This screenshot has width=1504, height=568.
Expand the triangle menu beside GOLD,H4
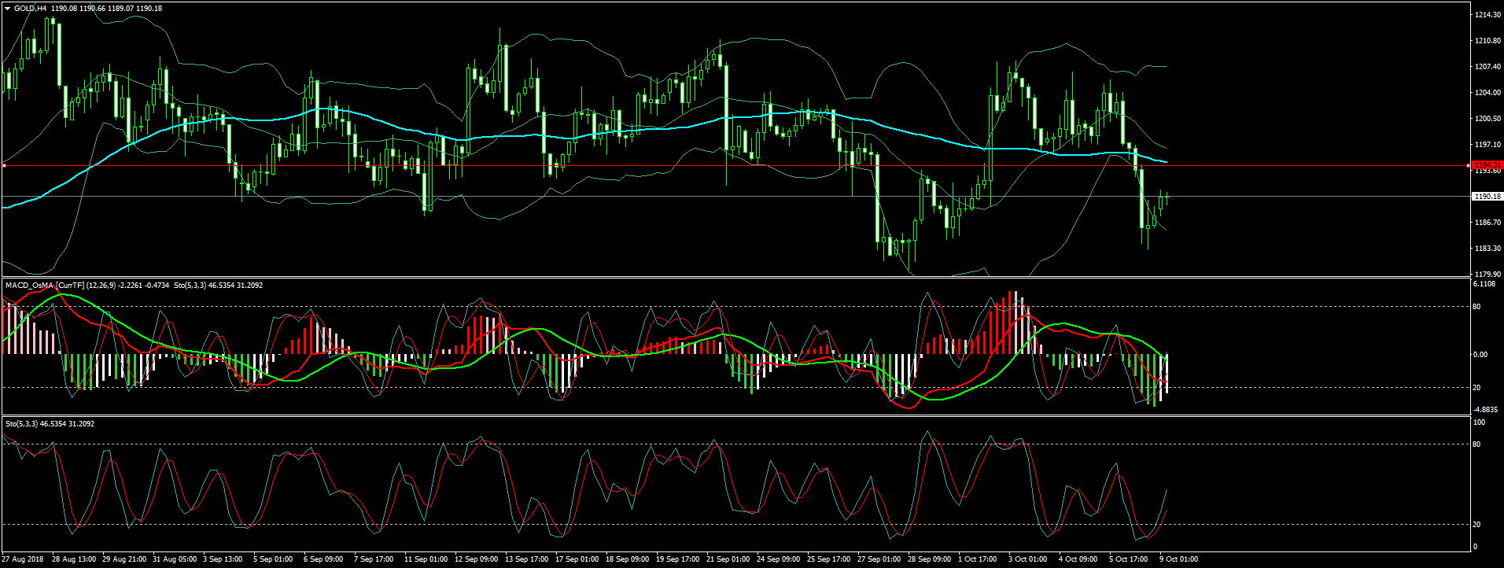7,9
